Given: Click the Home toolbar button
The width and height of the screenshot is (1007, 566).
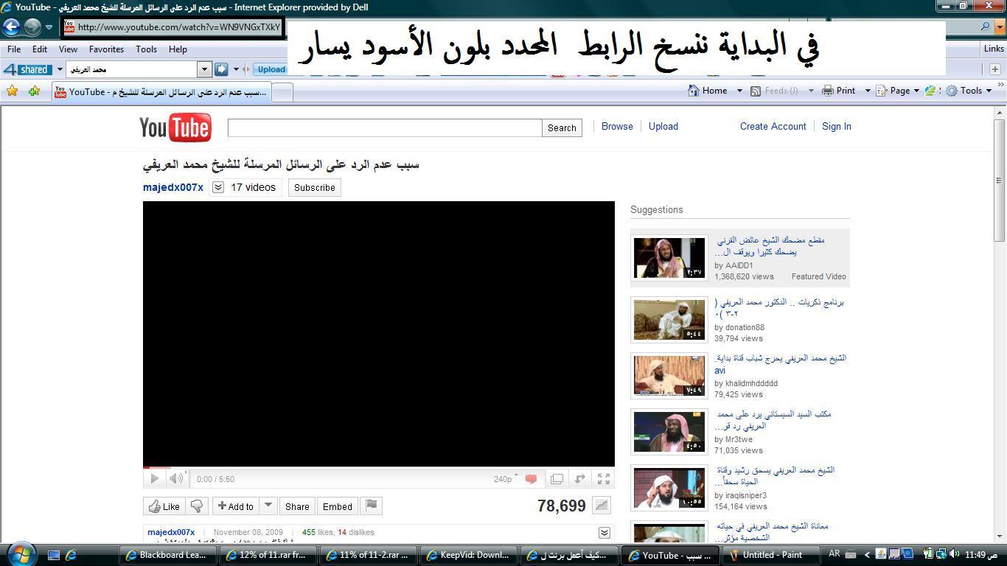Looking at the screenshot, I should [x=708, y=91].
